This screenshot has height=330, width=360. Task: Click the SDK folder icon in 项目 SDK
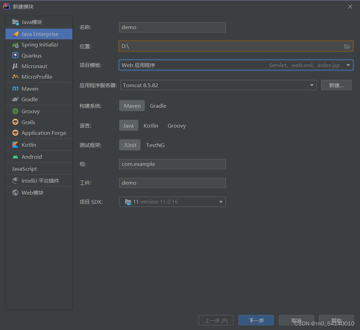click(128, 202)
